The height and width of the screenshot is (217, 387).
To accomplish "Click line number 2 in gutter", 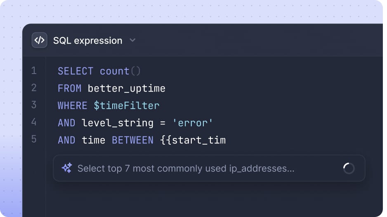I will click(34, 88).
